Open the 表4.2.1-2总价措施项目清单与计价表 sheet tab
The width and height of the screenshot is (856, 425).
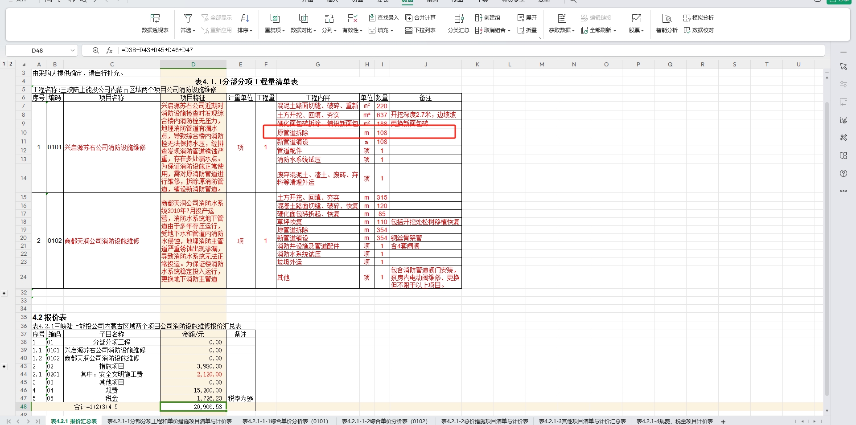point(485,421)
